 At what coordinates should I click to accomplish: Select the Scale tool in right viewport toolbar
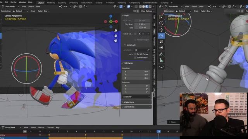click(161, 42)
